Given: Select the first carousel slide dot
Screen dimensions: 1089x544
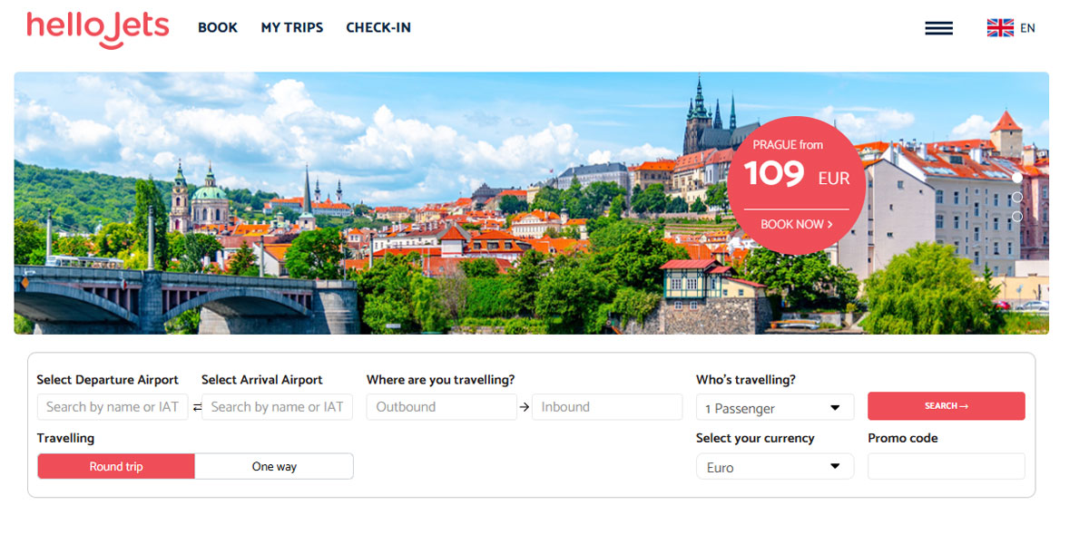Looking at the screenshot, I should pyautogui.click(x=1017, y=178).
